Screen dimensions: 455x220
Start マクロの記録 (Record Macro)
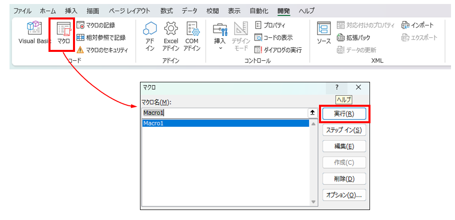(x=98, y=25)
